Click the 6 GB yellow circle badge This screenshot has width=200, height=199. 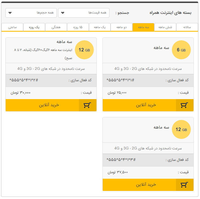pyautogui.click(x=181, y=50)
